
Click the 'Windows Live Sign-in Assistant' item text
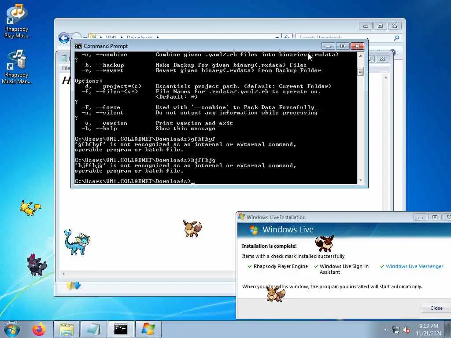pos(344,269)
